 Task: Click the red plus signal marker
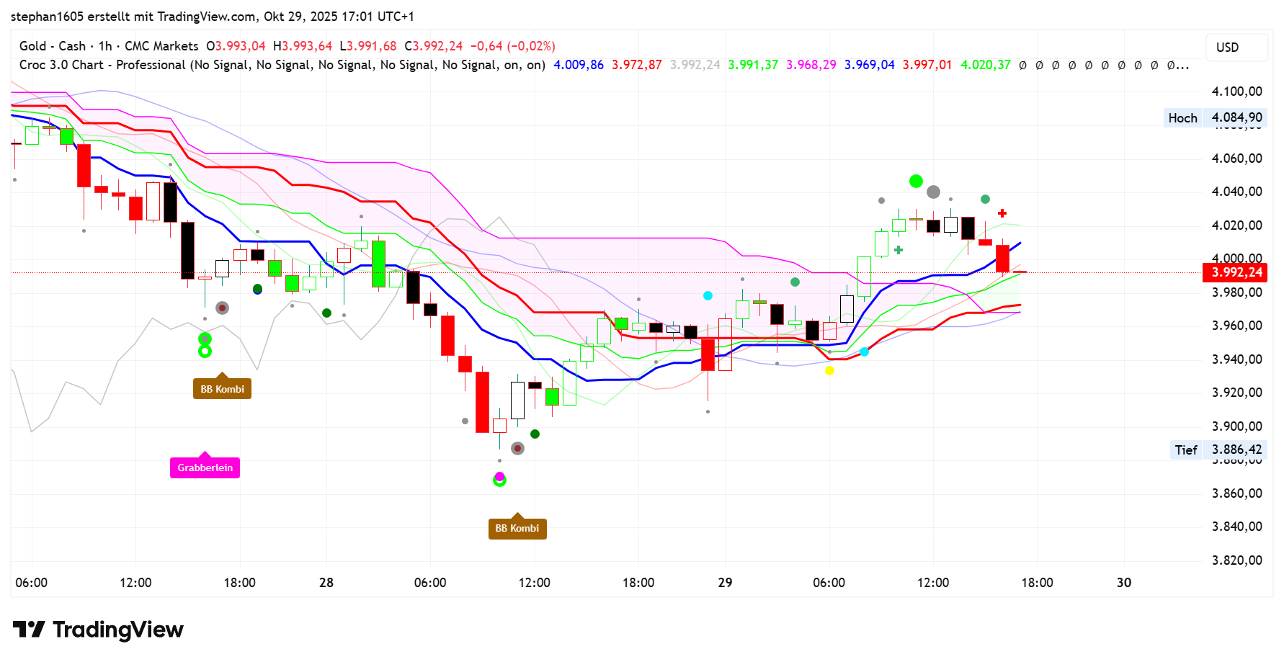(1002, 213)
